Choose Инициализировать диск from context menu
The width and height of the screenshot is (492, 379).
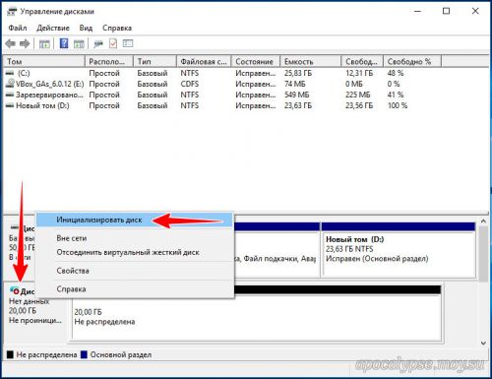pyautogui.click(x=135, y=220)
